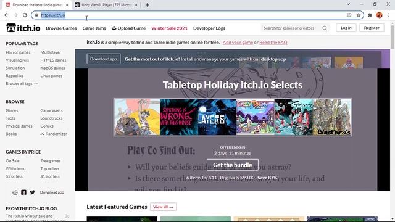Screen dimensions: 395x222
Task: Close the itch.io browser tab
Action: pyautogui.click(x=67, y=5)
